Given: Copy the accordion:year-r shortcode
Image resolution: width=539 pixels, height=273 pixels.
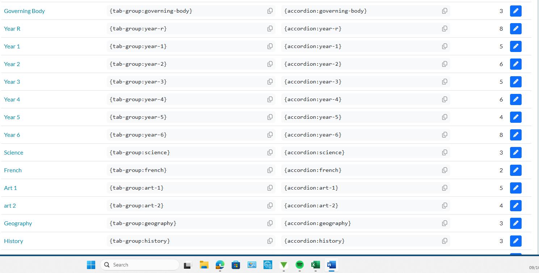Looking at the screenshot, I should pos(445,29).
